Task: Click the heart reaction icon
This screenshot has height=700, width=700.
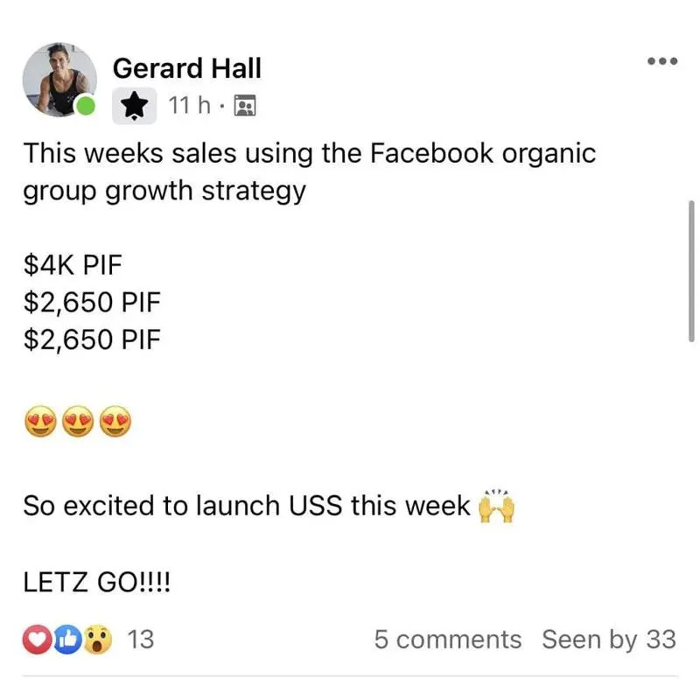Action: coord(37,640)
